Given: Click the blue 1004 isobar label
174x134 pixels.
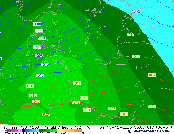Looking at the screenshot, I should point(42,38).
